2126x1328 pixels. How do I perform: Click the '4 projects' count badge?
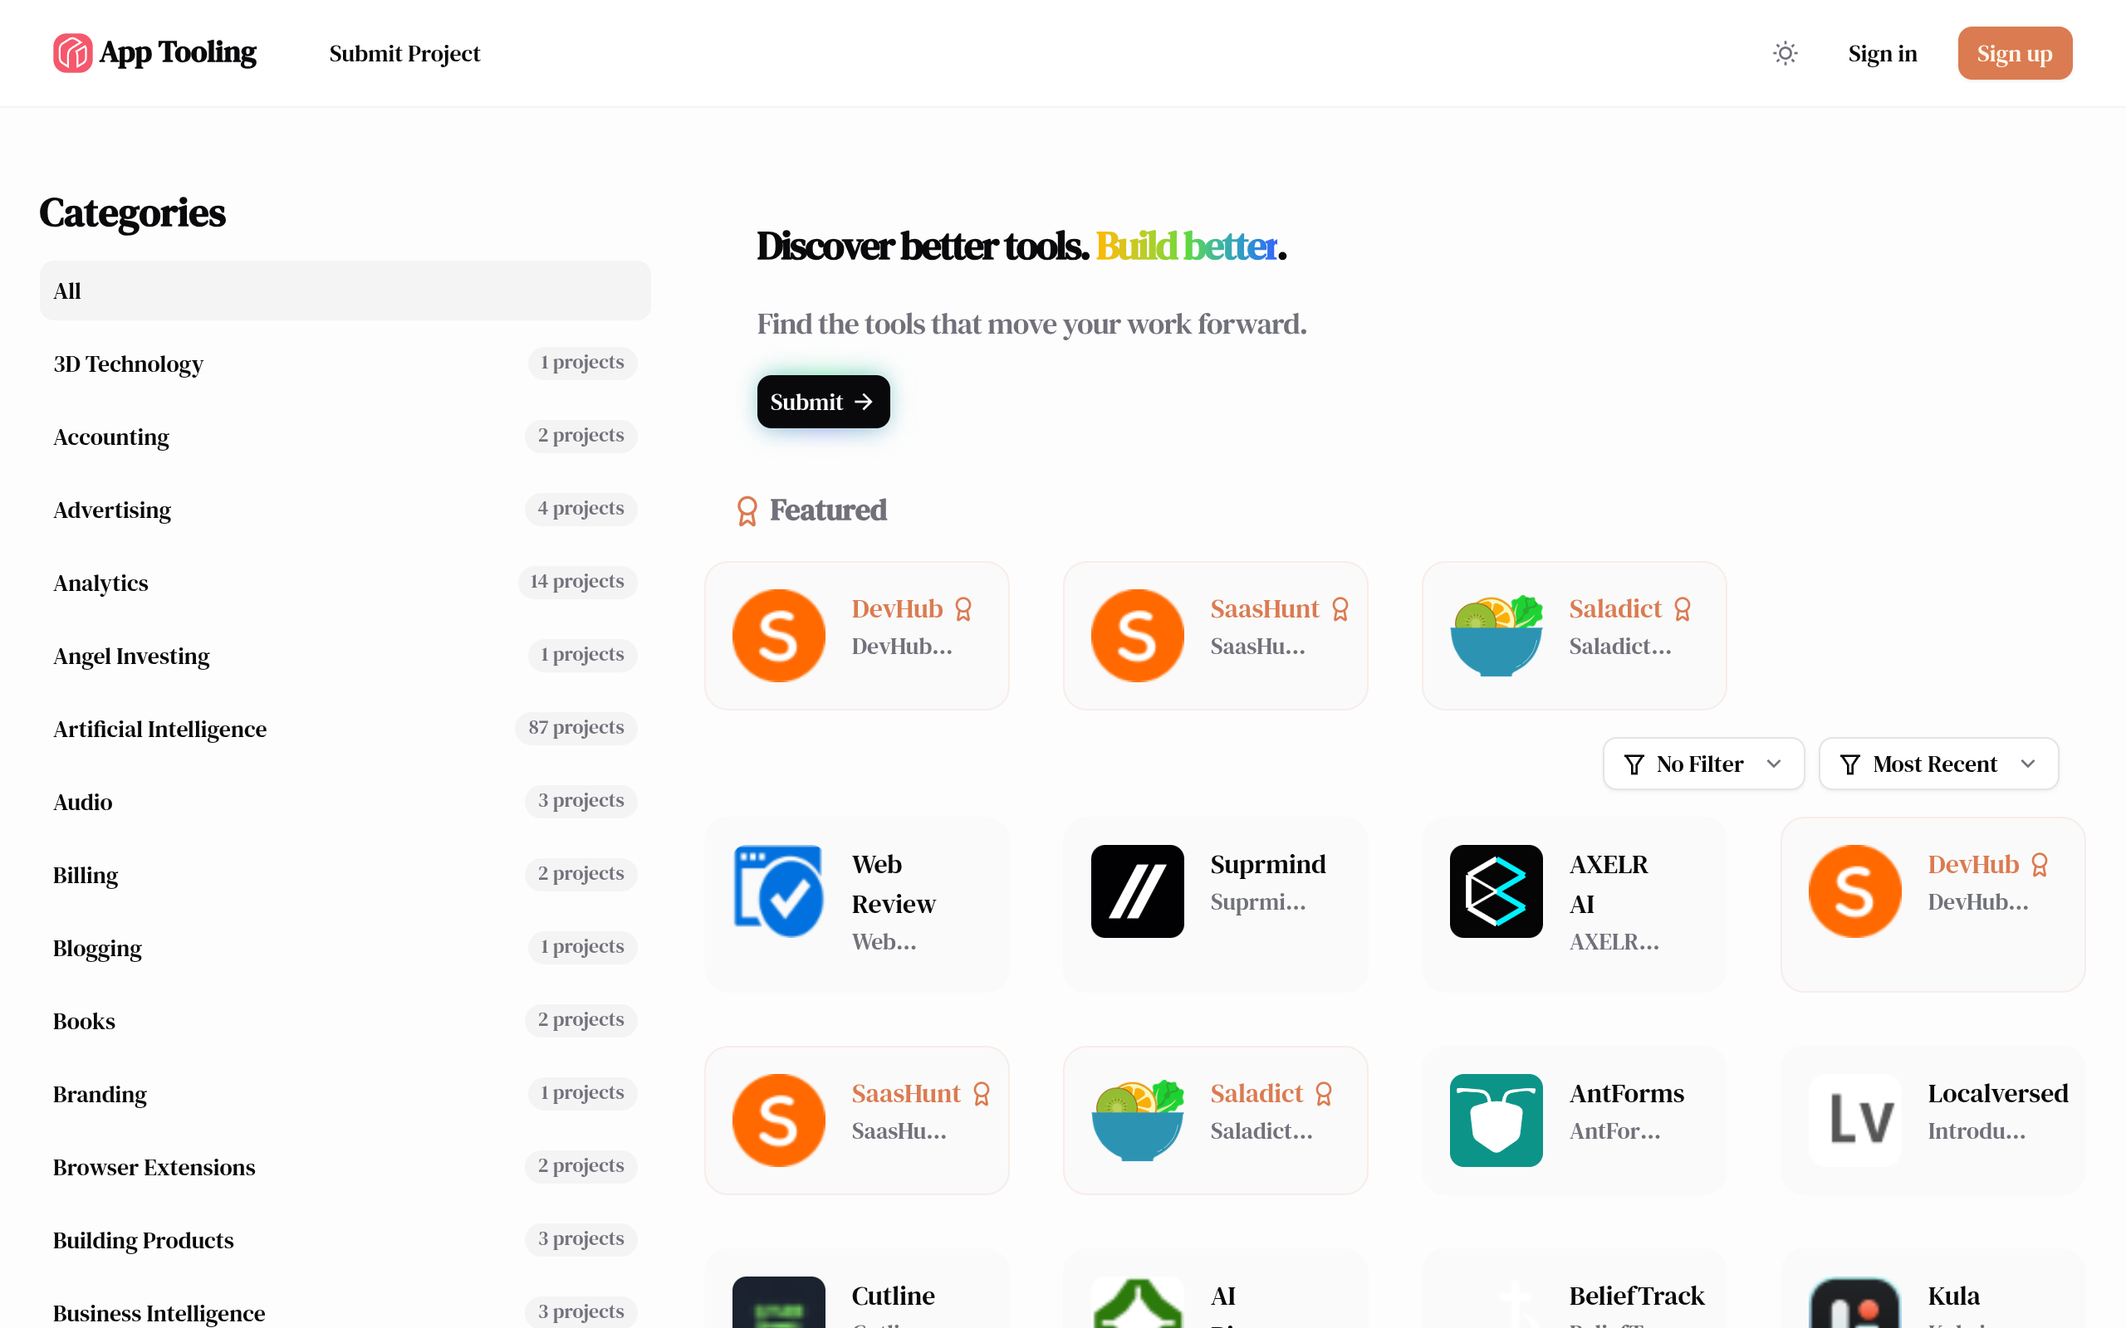tap(580, 510)
